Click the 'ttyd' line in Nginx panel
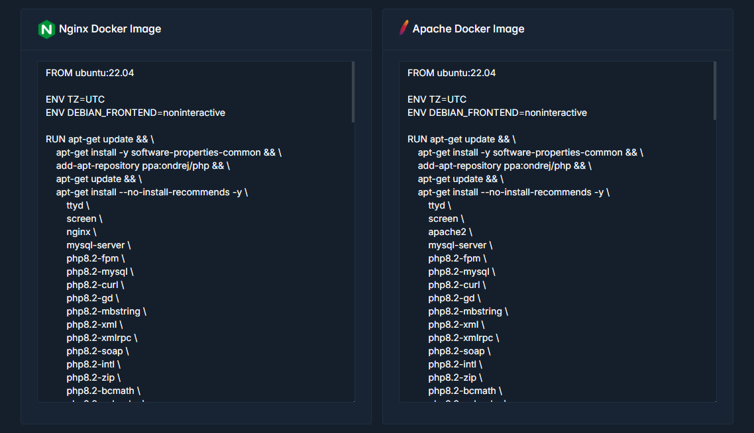The height and width of the screenshot is (433, 754). (78, 206)
